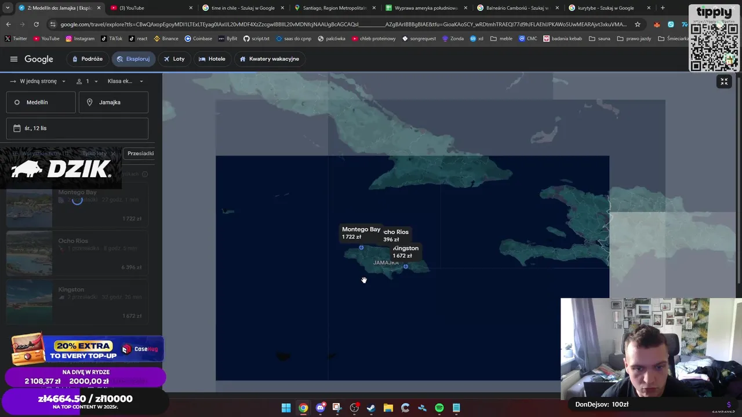
Task: Toggle fullscreen map view icon
Action: (x=724, y=82)
